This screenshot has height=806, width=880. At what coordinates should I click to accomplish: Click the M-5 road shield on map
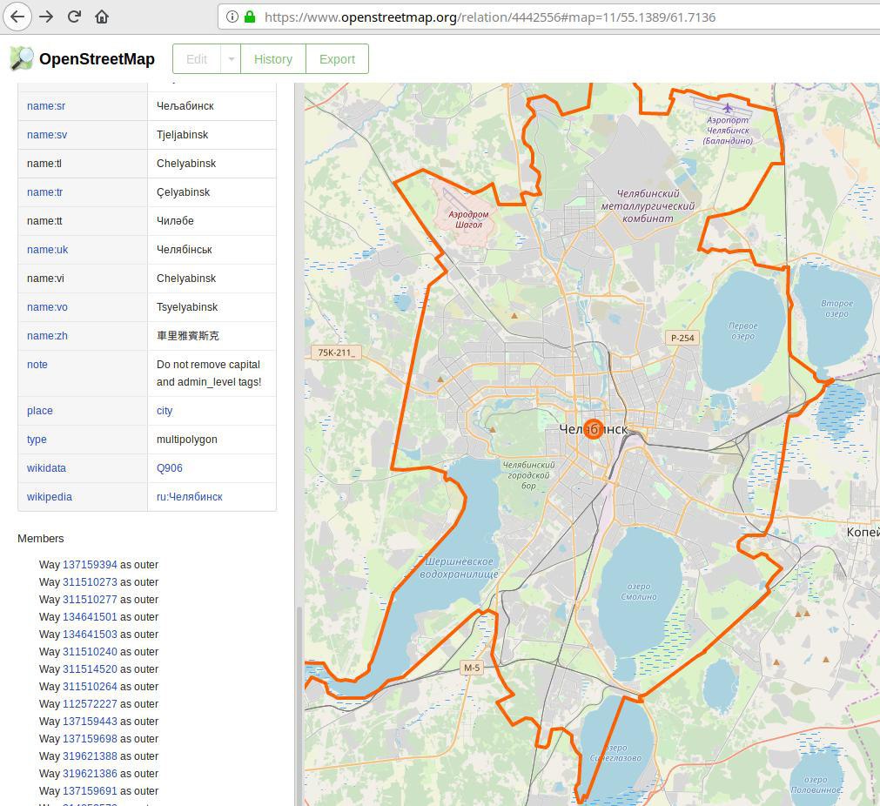click(472, 668)
